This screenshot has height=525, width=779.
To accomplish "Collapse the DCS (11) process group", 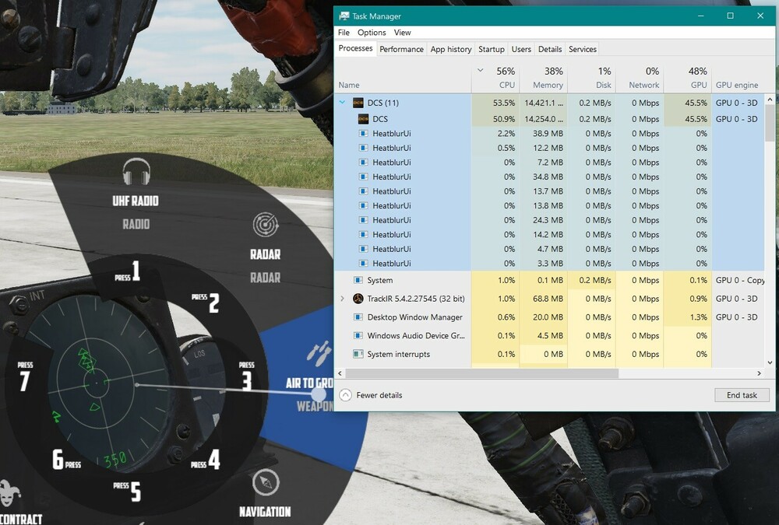I will point(342,102).
